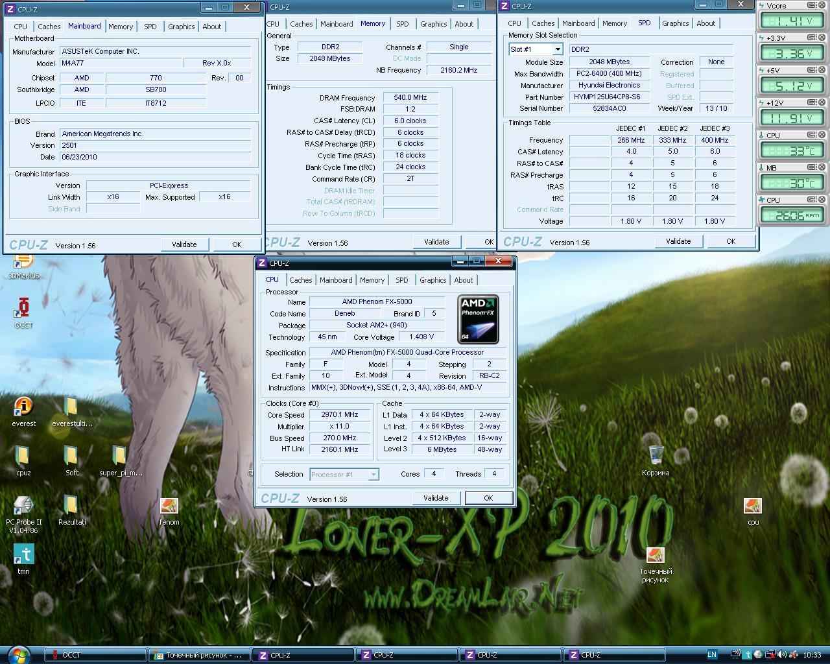The image size is (830, 664).
Task: Open the Slot #1 memory slot dropdown
Action: click(x=557, y=49)
